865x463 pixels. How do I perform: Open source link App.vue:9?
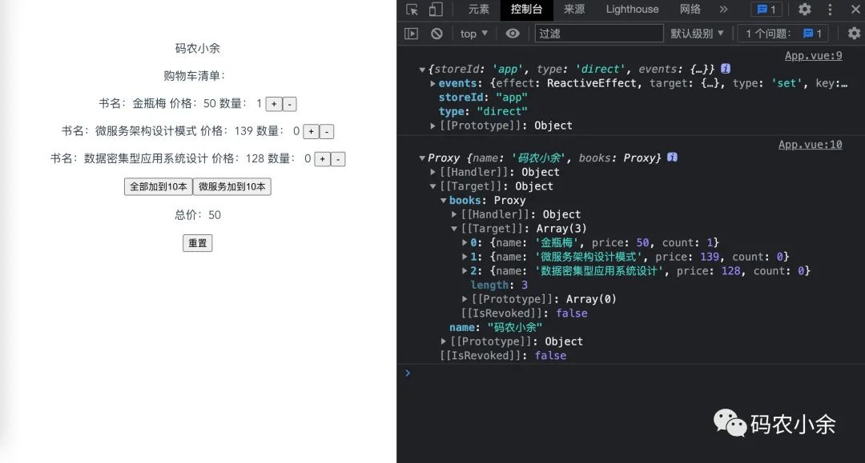click(x=813, y=56)
